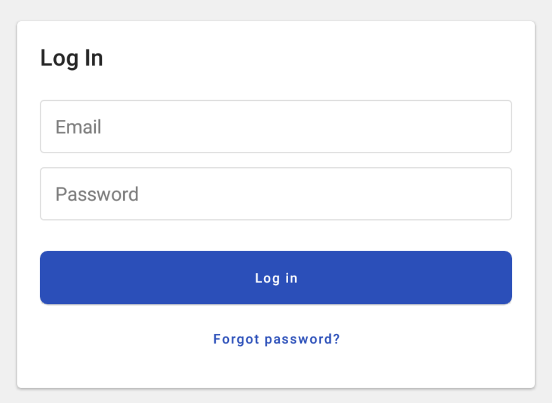
Task: Activate the Password placeholder text box
Action: point(97,194)
